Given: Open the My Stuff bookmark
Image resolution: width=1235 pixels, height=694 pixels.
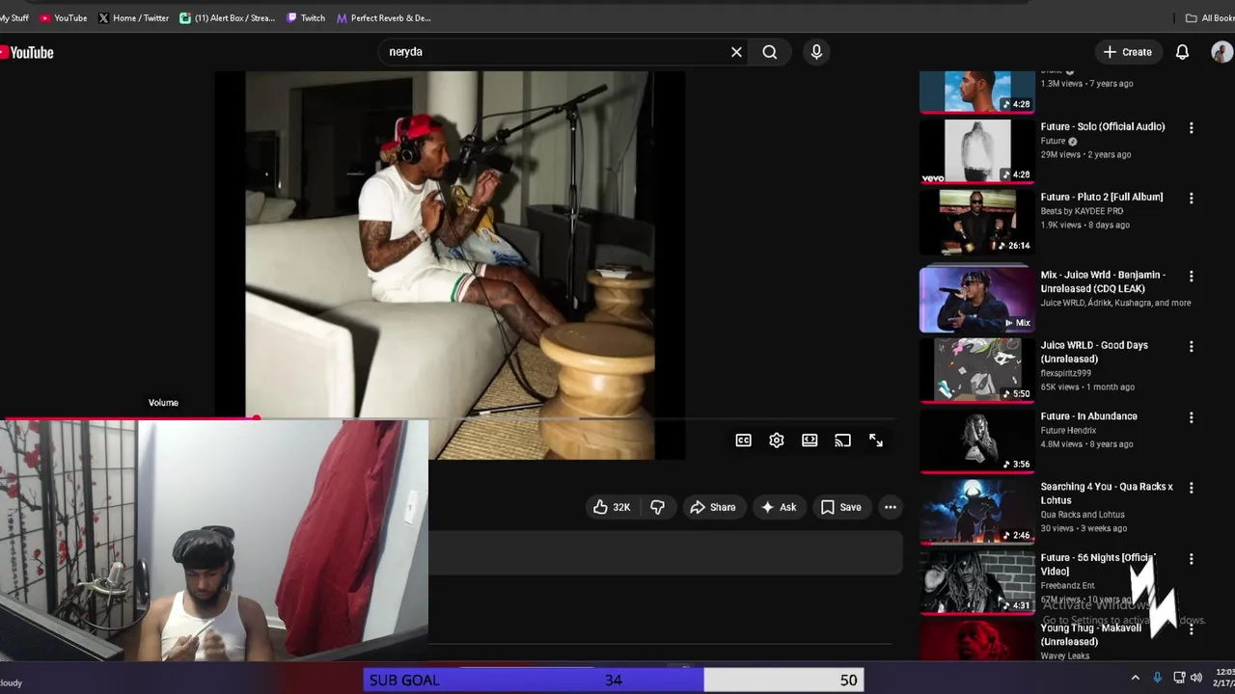Looking at the screenshot, I should pyautogui.click(x=14, y=17).
